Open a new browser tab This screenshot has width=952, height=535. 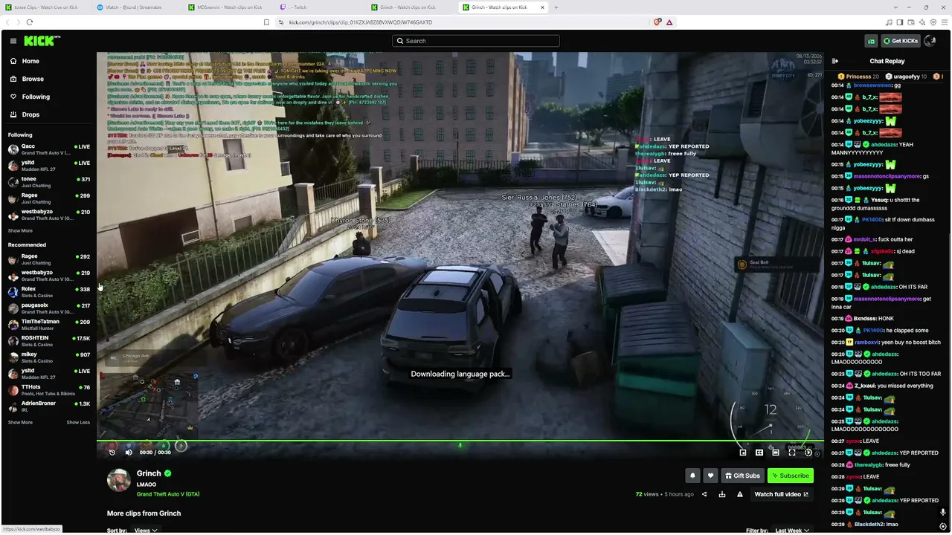pyautogui.click(x=556, y=7)
